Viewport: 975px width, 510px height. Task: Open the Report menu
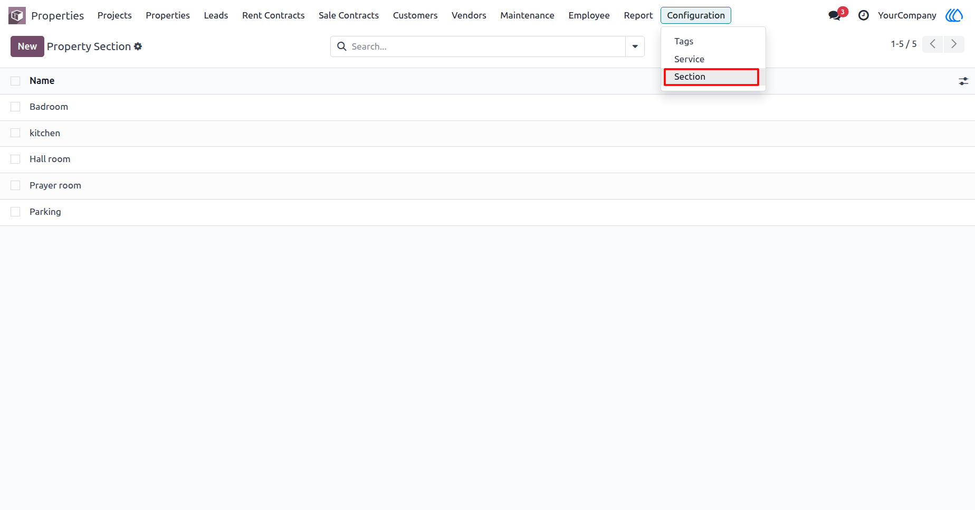pos(638,15)
